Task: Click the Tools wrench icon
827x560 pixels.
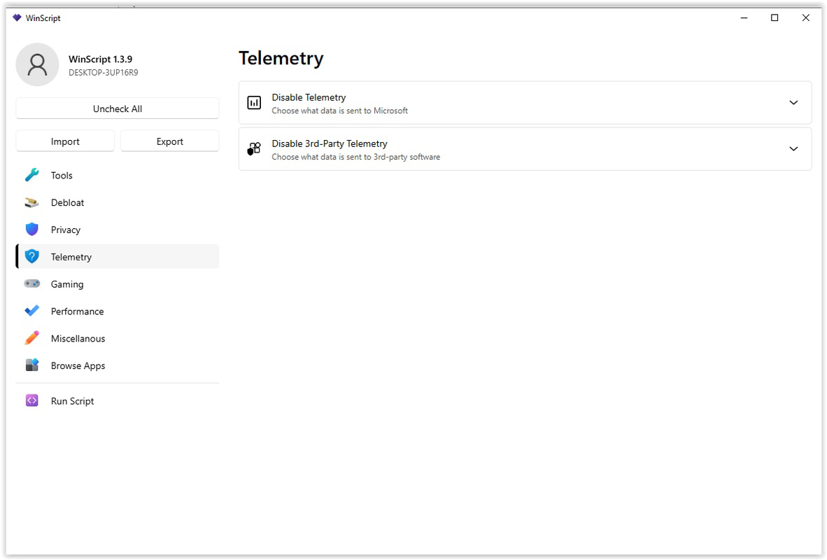Action: click(x=31, y=175)
